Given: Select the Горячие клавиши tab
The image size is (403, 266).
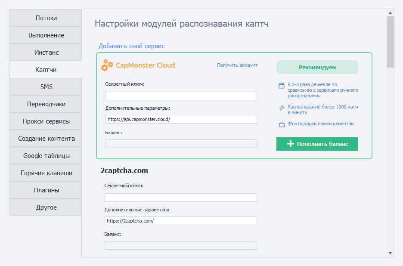Looking at the screenshot, I should [46, 173].
